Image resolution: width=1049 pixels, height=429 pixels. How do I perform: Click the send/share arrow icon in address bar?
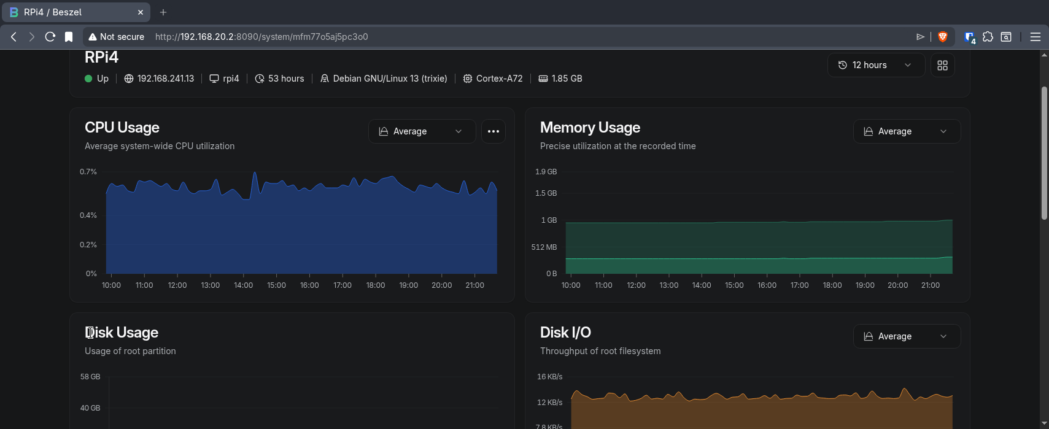[920, 37]
